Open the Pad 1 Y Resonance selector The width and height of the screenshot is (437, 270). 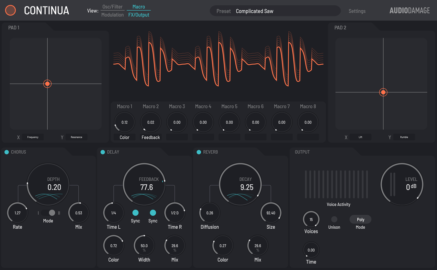point(76,137)
